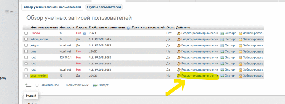Switch to Группы пользователей tab
Screen dimensions: 285x104
104,7
